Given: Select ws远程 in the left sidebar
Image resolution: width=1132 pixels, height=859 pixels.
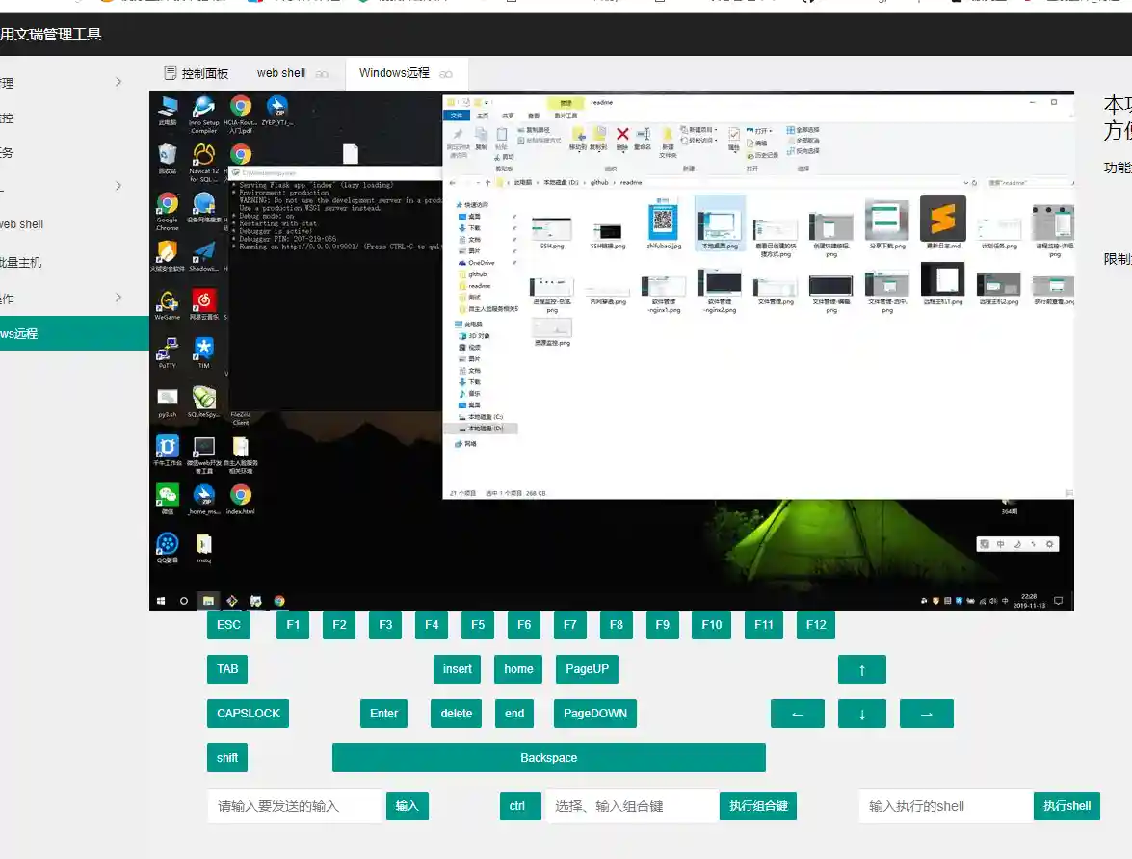Looking at the screenshot, I should coord(74,333).
